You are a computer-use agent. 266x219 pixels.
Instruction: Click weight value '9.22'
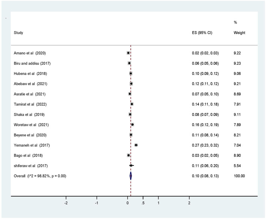pos(237,53)
